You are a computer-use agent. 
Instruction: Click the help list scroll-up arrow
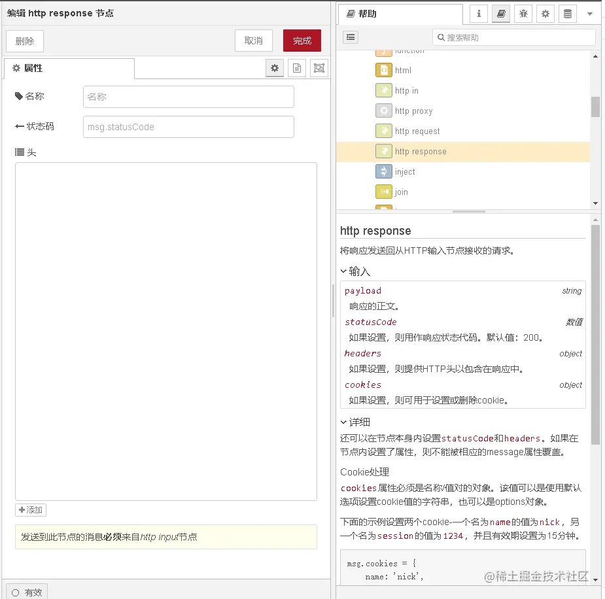pos(595,56)
